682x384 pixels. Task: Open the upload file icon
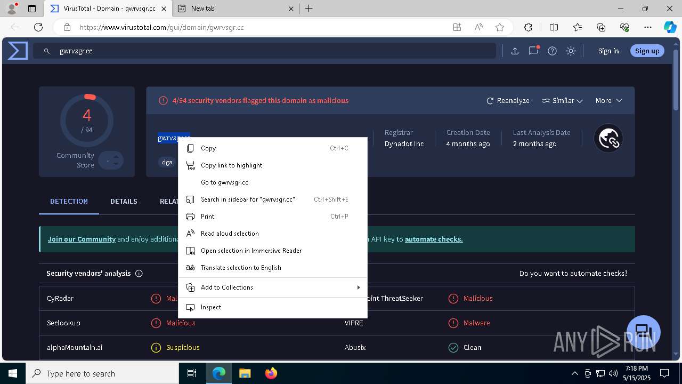[x=515, y=51]
